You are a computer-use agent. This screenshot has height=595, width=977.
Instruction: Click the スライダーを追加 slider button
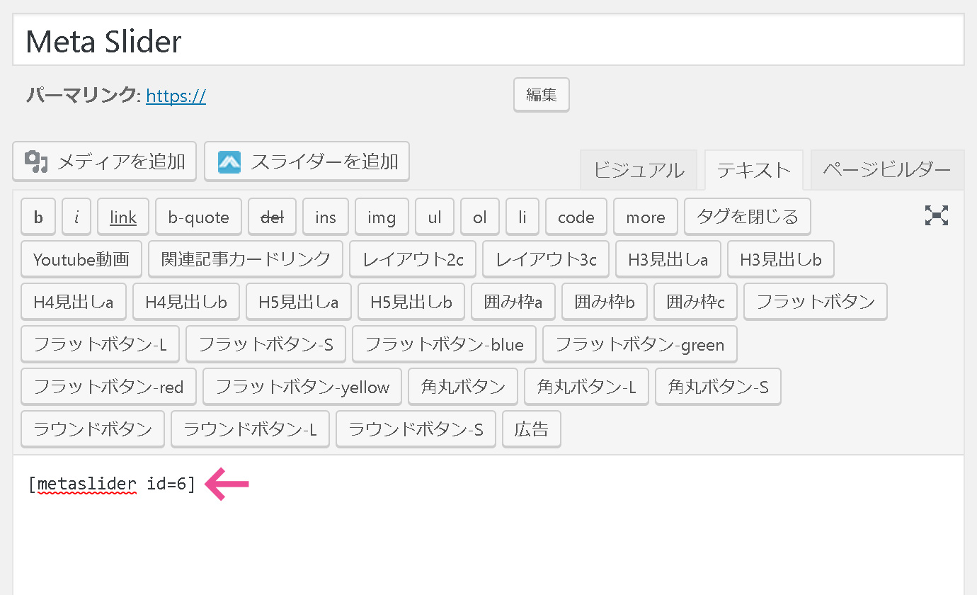[307, 161]
